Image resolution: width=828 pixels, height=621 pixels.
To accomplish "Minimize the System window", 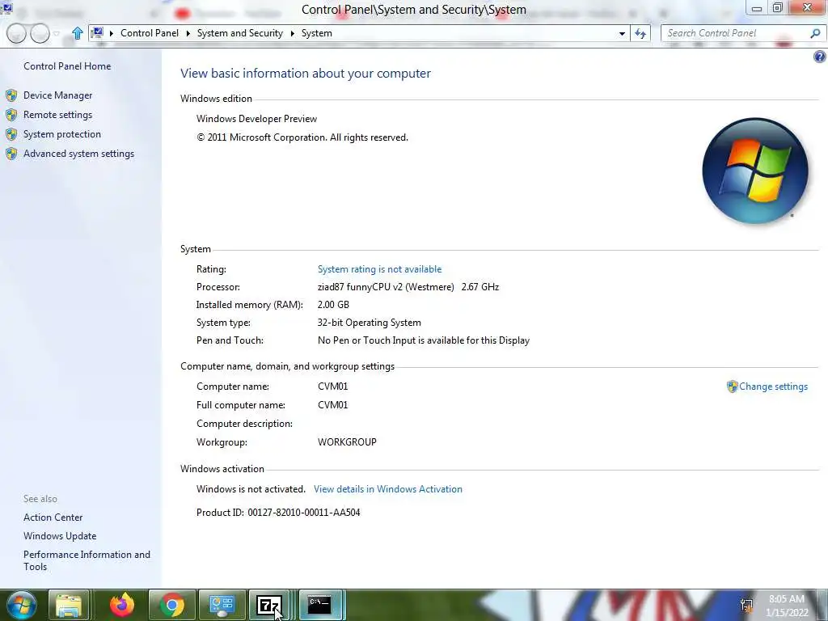I will click(x=756, y=8).
